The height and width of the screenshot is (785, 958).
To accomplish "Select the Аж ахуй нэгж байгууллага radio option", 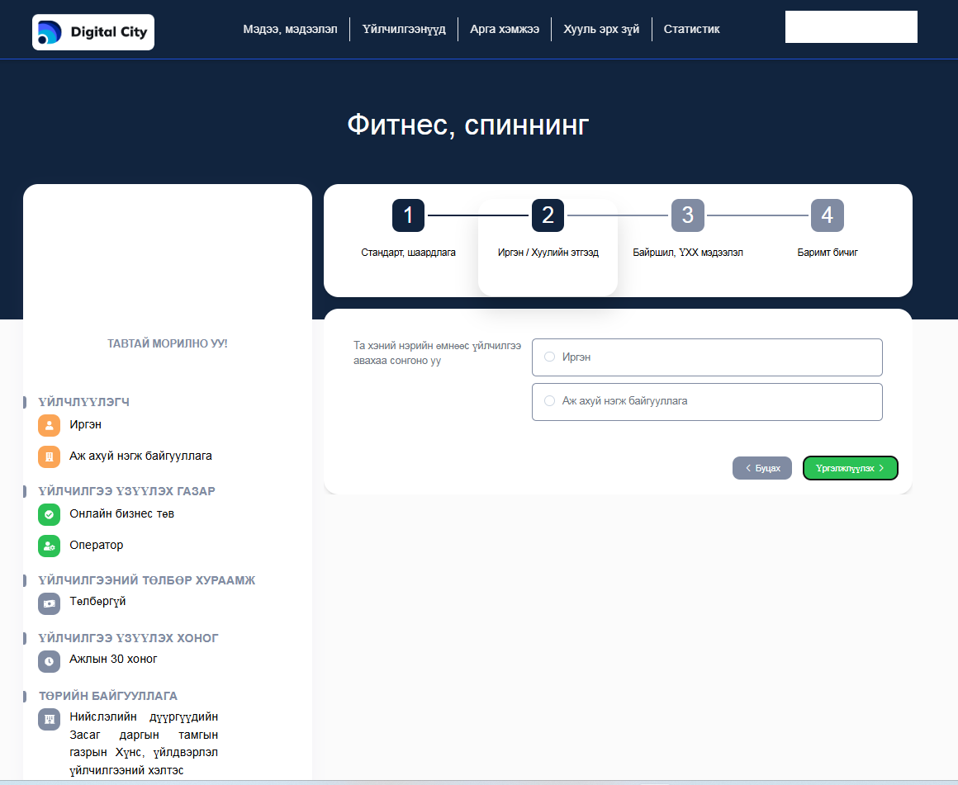I will point(550,401).
